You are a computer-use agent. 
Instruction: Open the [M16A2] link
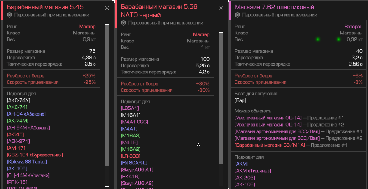(x=131, y=149)
